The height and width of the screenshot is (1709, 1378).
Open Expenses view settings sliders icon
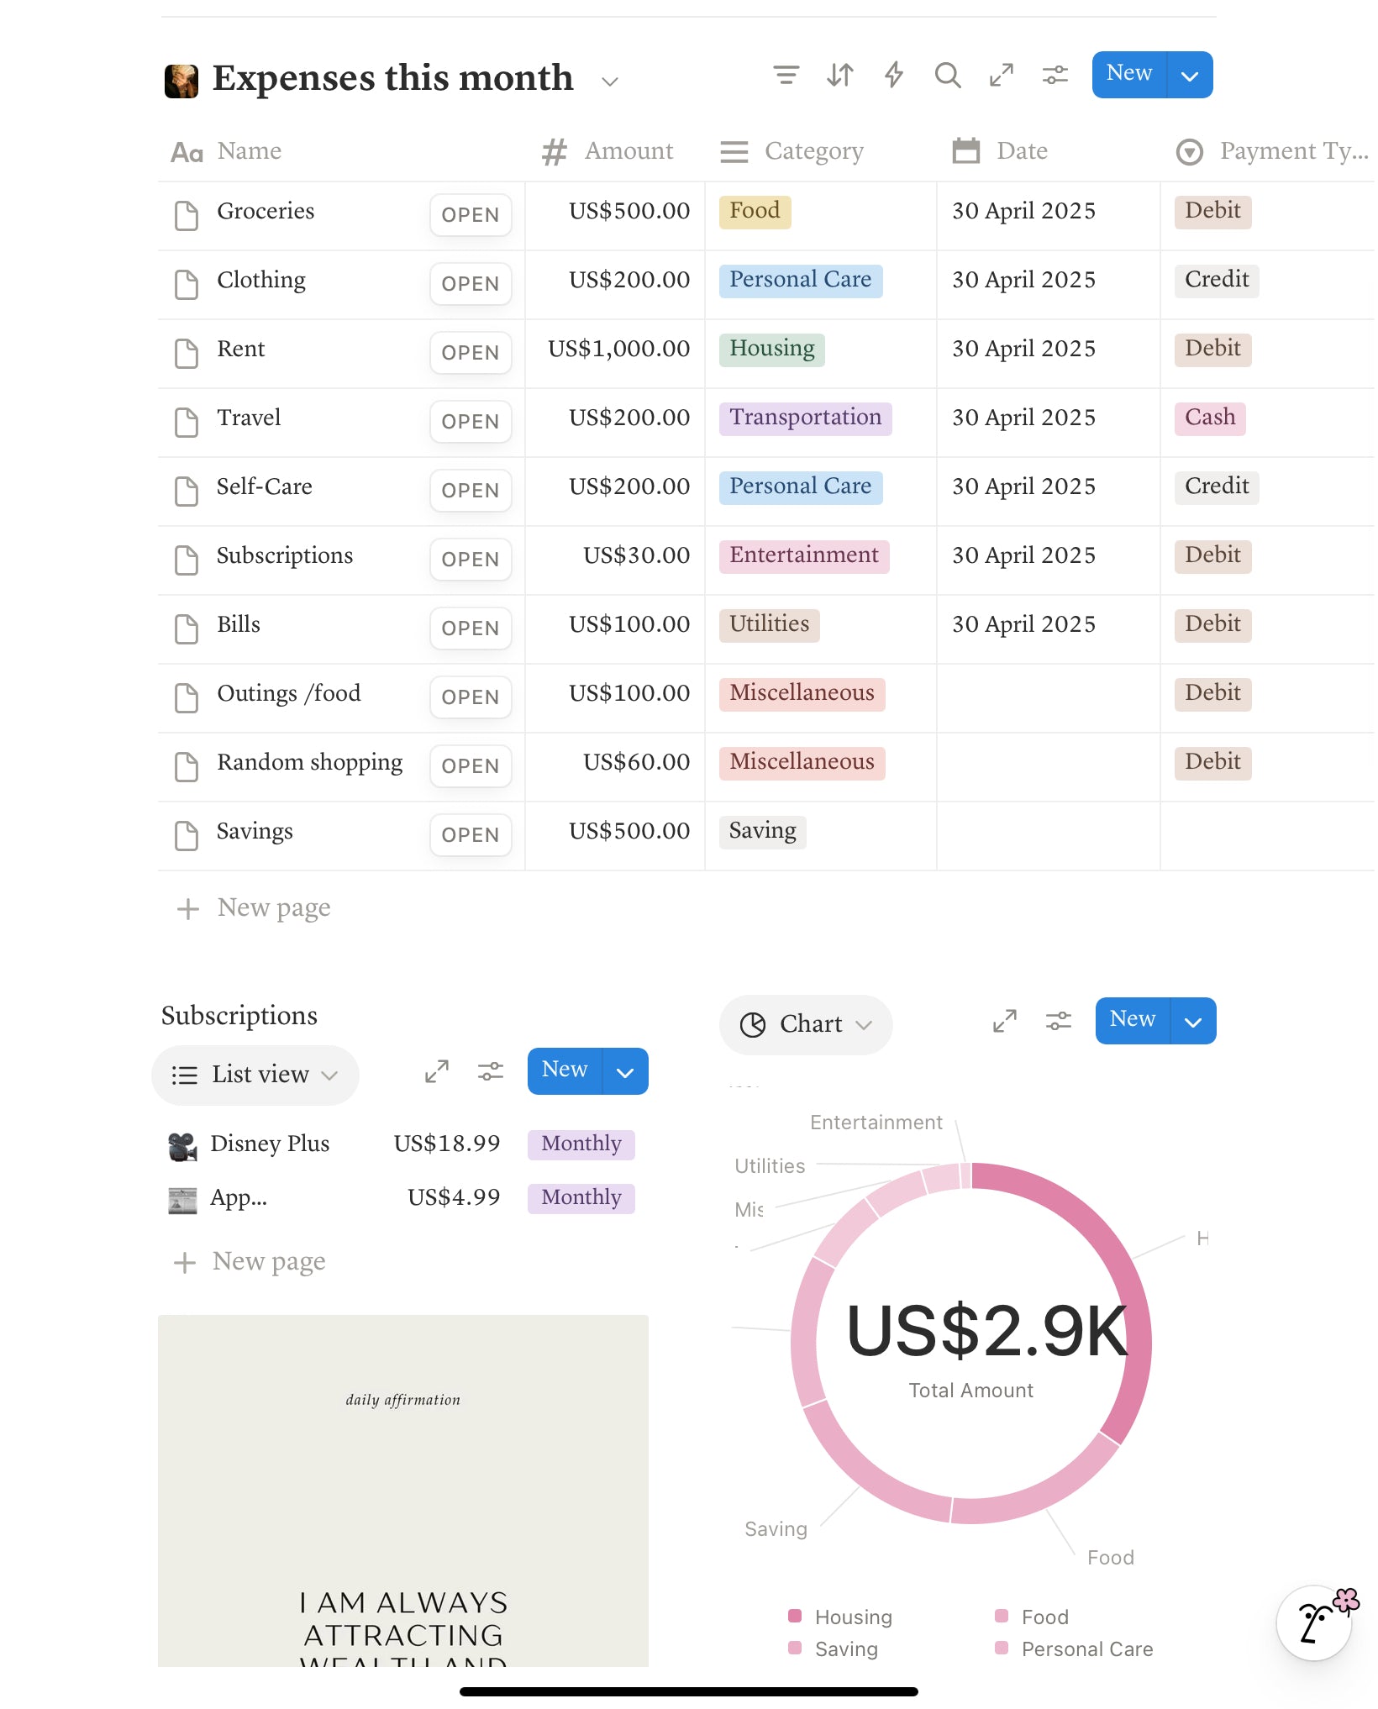coord(1055,76)
